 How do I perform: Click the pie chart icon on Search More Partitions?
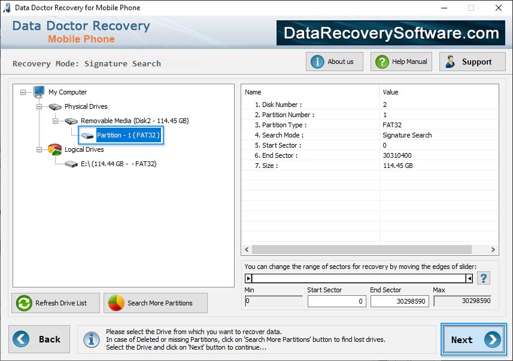115,303
